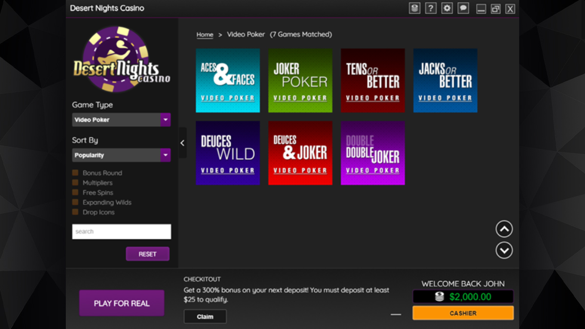Launch Jacks or Better video poker
Screen dimensions: 585x329
coord(446,80)
